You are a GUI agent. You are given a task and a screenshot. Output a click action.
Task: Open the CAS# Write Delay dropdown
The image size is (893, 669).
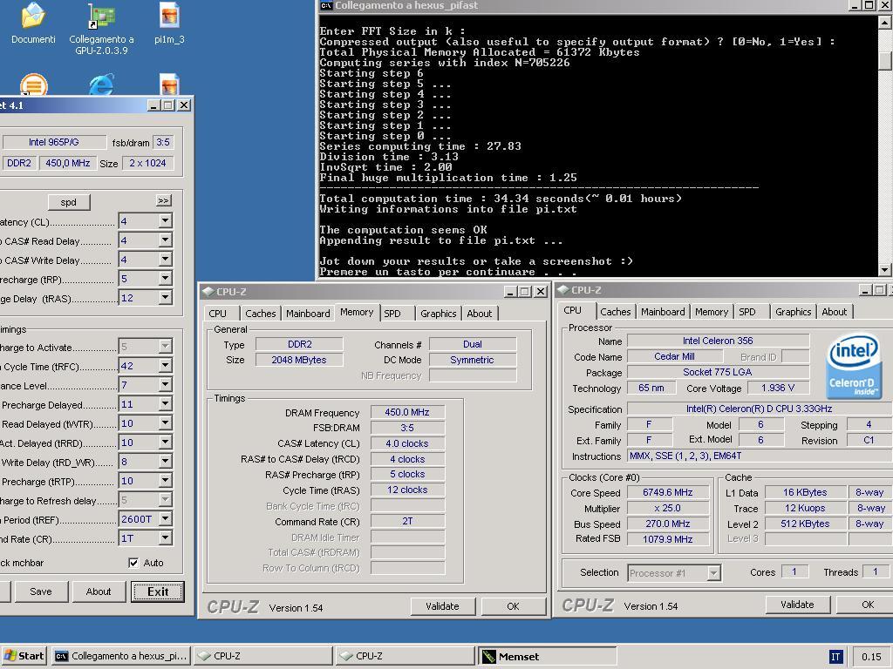(x=165, y=260)
